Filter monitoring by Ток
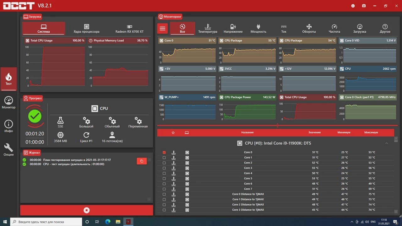The width and height of the screenshot is (402, 226). tap(284, 29)
